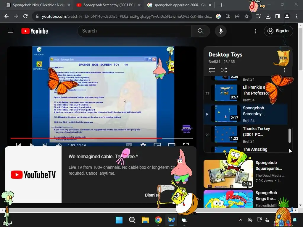Open Chrome's three-dot menu
The width and height of the screenshot is (303, 227).
[x=296, y=17]
